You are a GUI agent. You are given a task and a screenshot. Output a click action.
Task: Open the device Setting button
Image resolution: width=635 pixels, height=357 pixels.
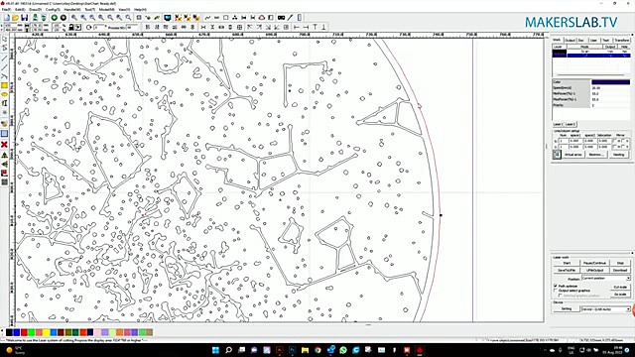point(567,308)
